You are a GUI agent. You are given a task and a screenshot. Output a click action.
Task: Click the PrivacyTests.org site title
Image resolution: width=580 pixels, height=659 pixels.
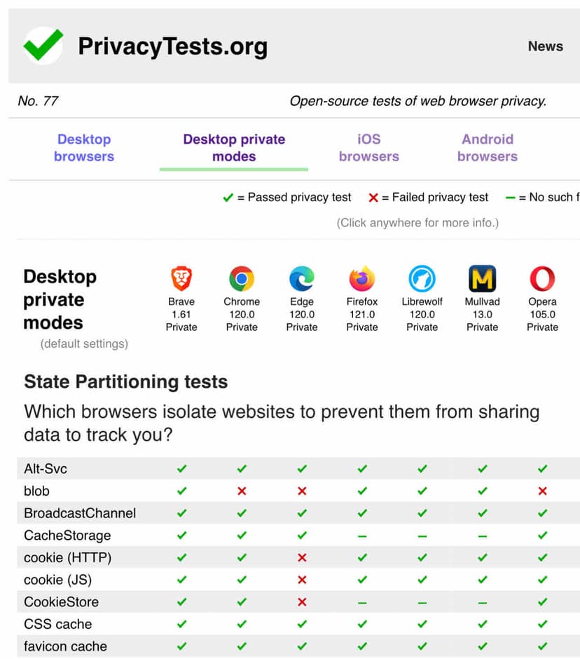pos(172,46)
